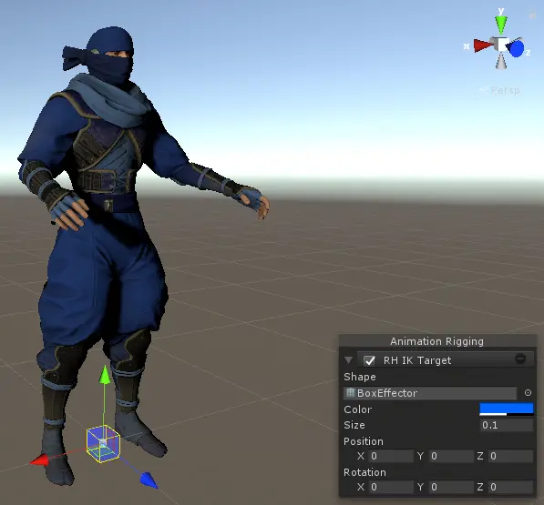Screen dimensions: 544x505
Task: Click the Color label
Action: click(x=357, y=409)
